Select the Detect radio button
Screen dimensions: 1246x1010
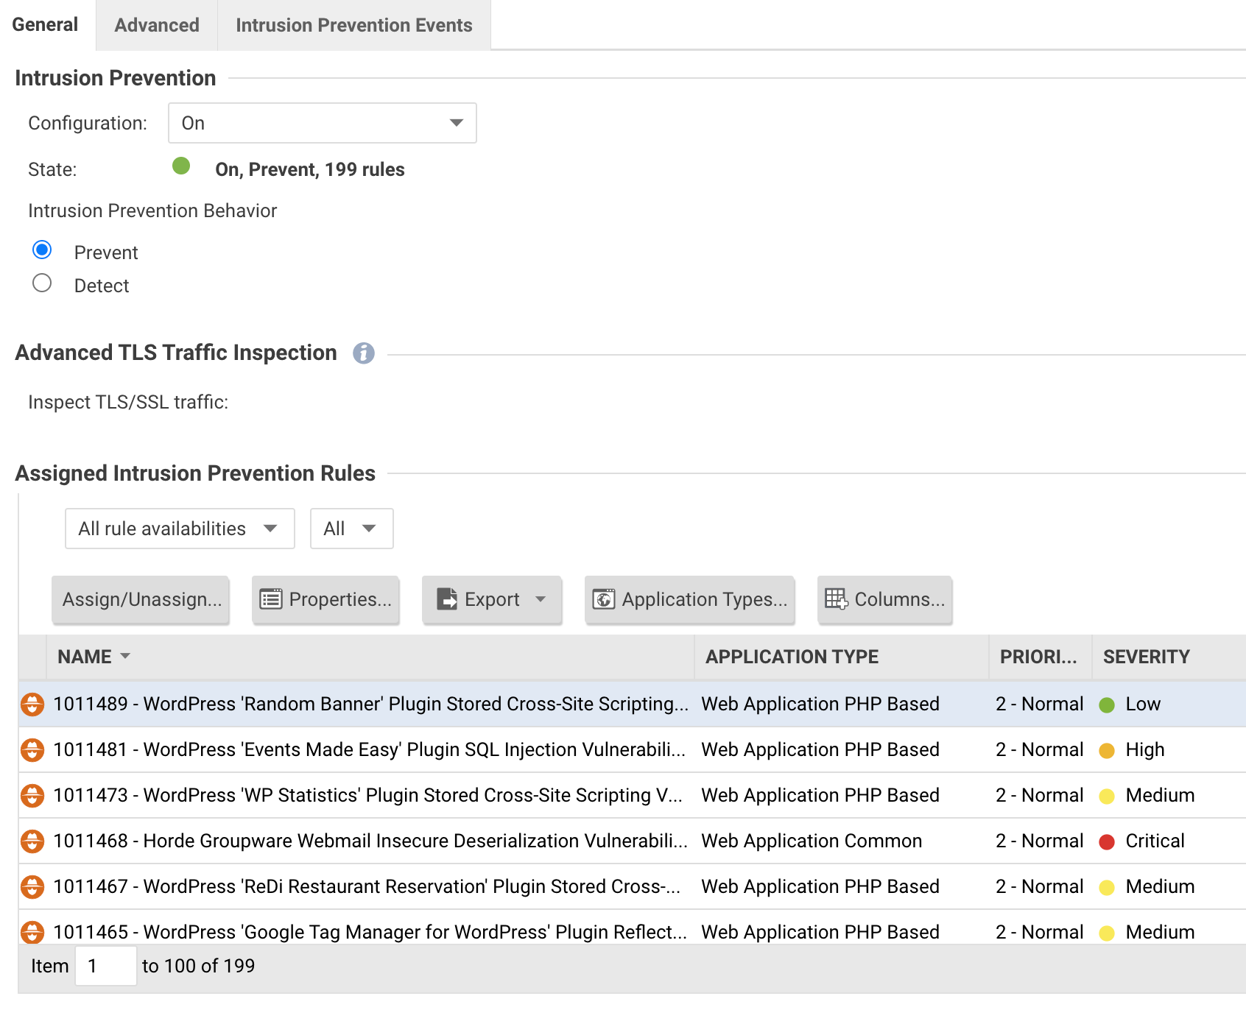(42, 283)
